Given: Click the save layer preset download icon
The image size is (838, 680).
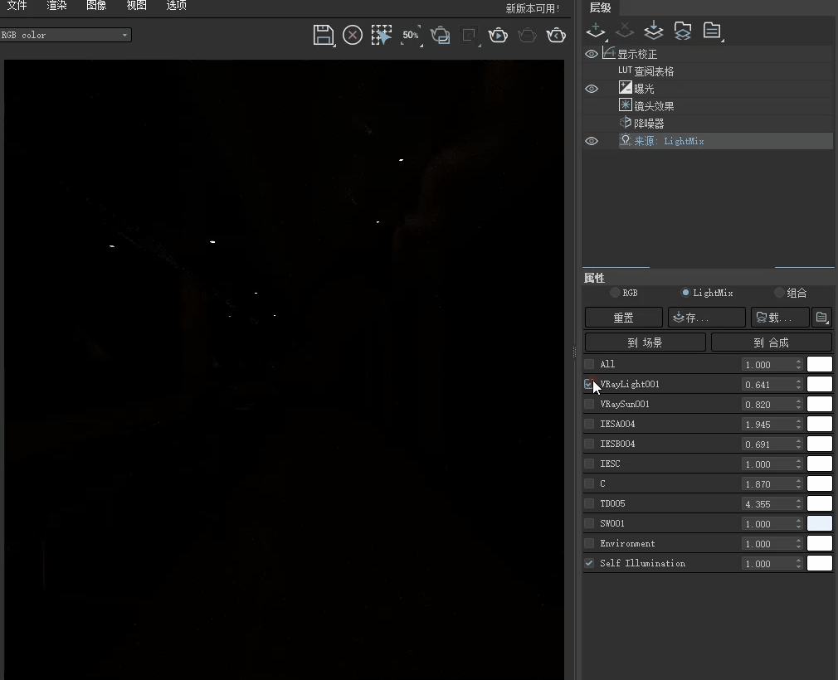Looking at the screenshot, I should (654, 31).
